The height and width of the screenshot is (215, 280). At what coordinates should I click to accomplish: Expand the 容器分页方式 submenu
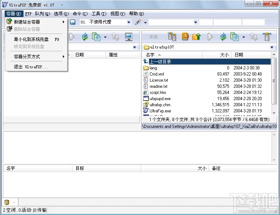tap(36, 57)
